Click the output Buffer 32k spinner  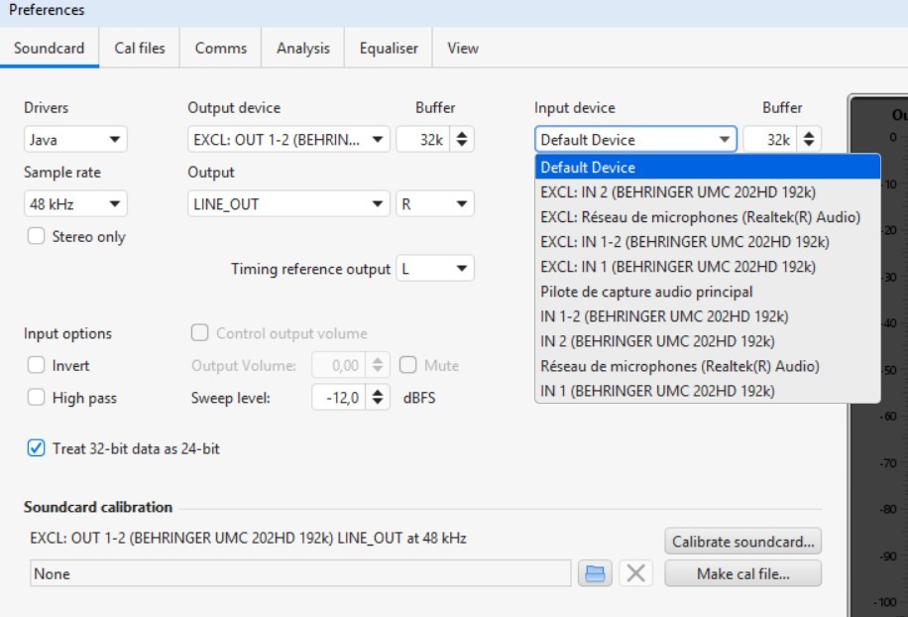(x=463, y=140)
